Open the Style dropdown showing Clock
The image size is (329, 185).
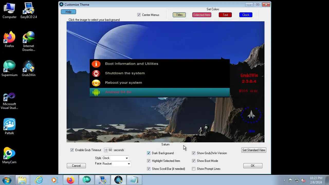coord(115,158)
